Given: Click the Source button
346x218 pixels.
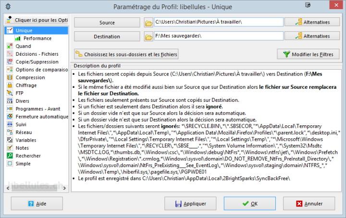Looking at the screenshot, I should pyautogui.click(x=107, y=23).
